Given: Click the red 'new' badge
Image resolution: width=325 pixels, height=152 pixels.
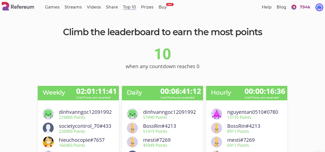Looking at the screenshot, I should [170, 4].
